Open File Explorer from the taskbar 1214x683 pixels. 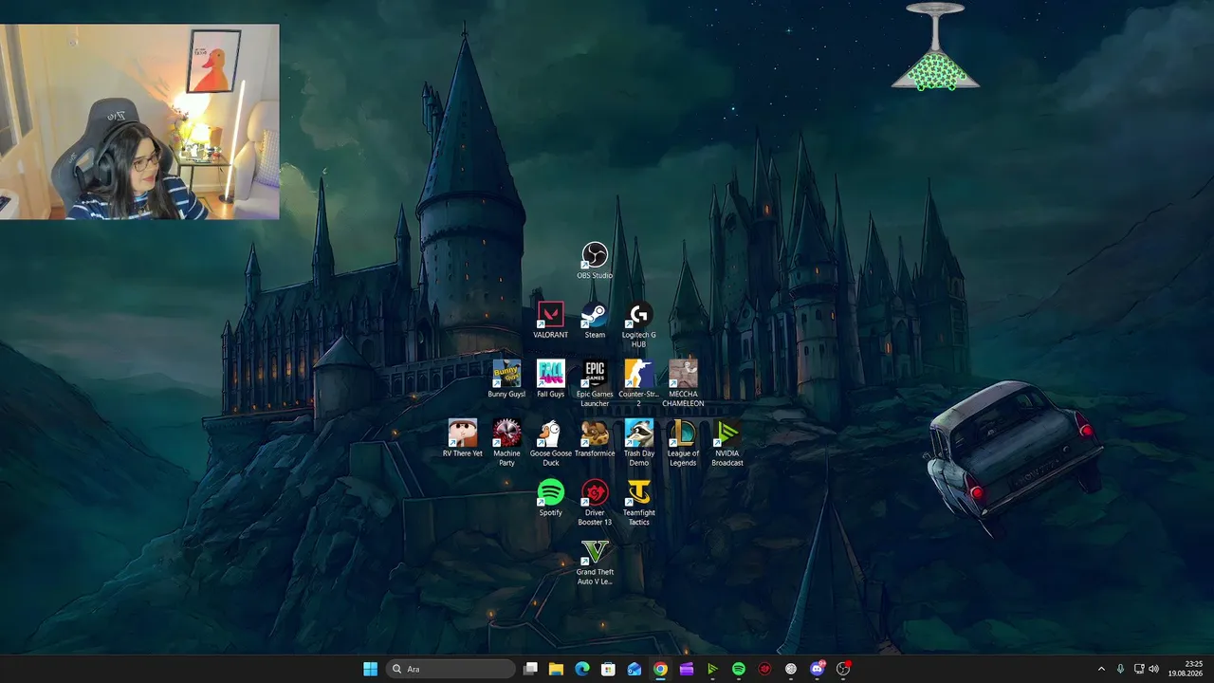(557, 669)
